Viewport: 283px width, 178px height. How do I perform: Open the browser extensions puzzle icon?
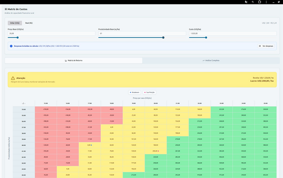260,2
